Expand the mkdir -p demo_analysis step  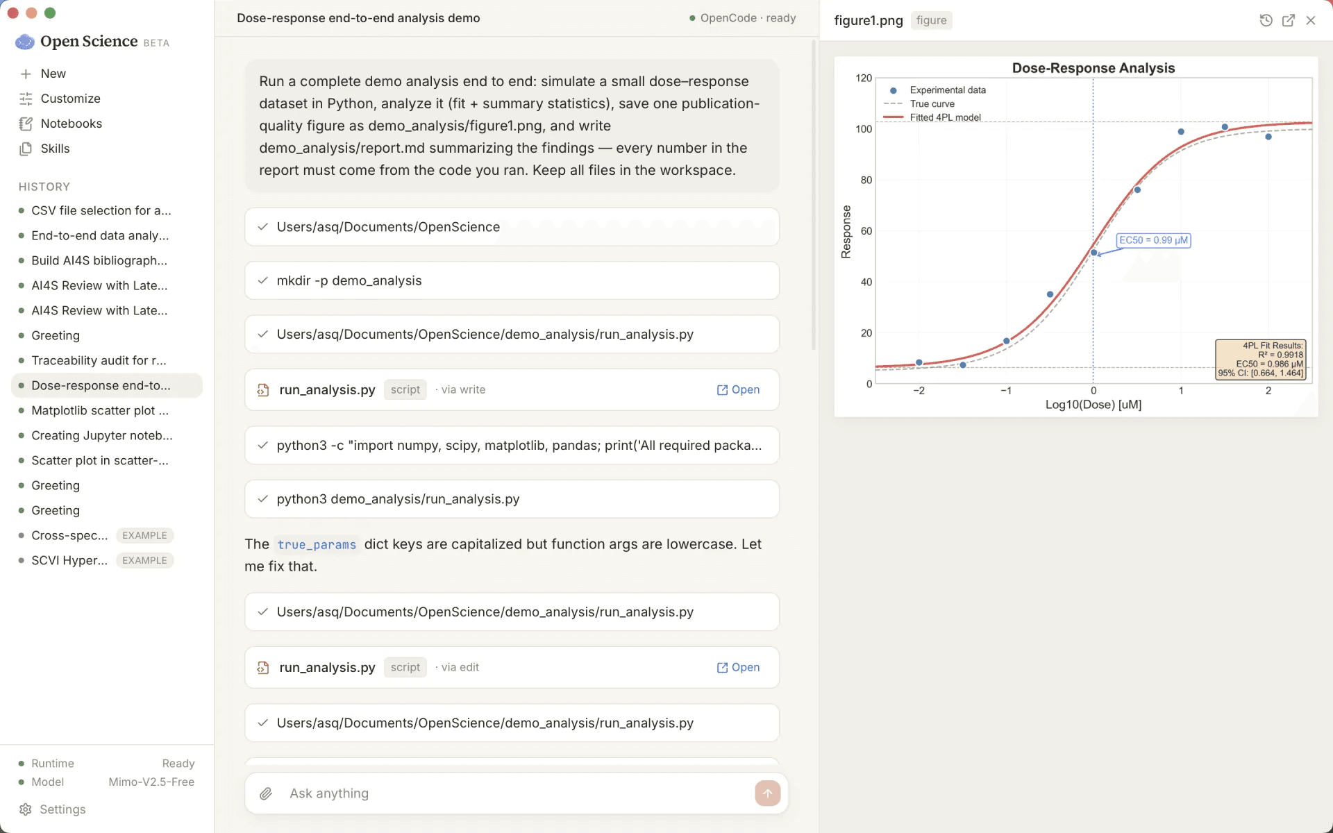coord(512,280)
